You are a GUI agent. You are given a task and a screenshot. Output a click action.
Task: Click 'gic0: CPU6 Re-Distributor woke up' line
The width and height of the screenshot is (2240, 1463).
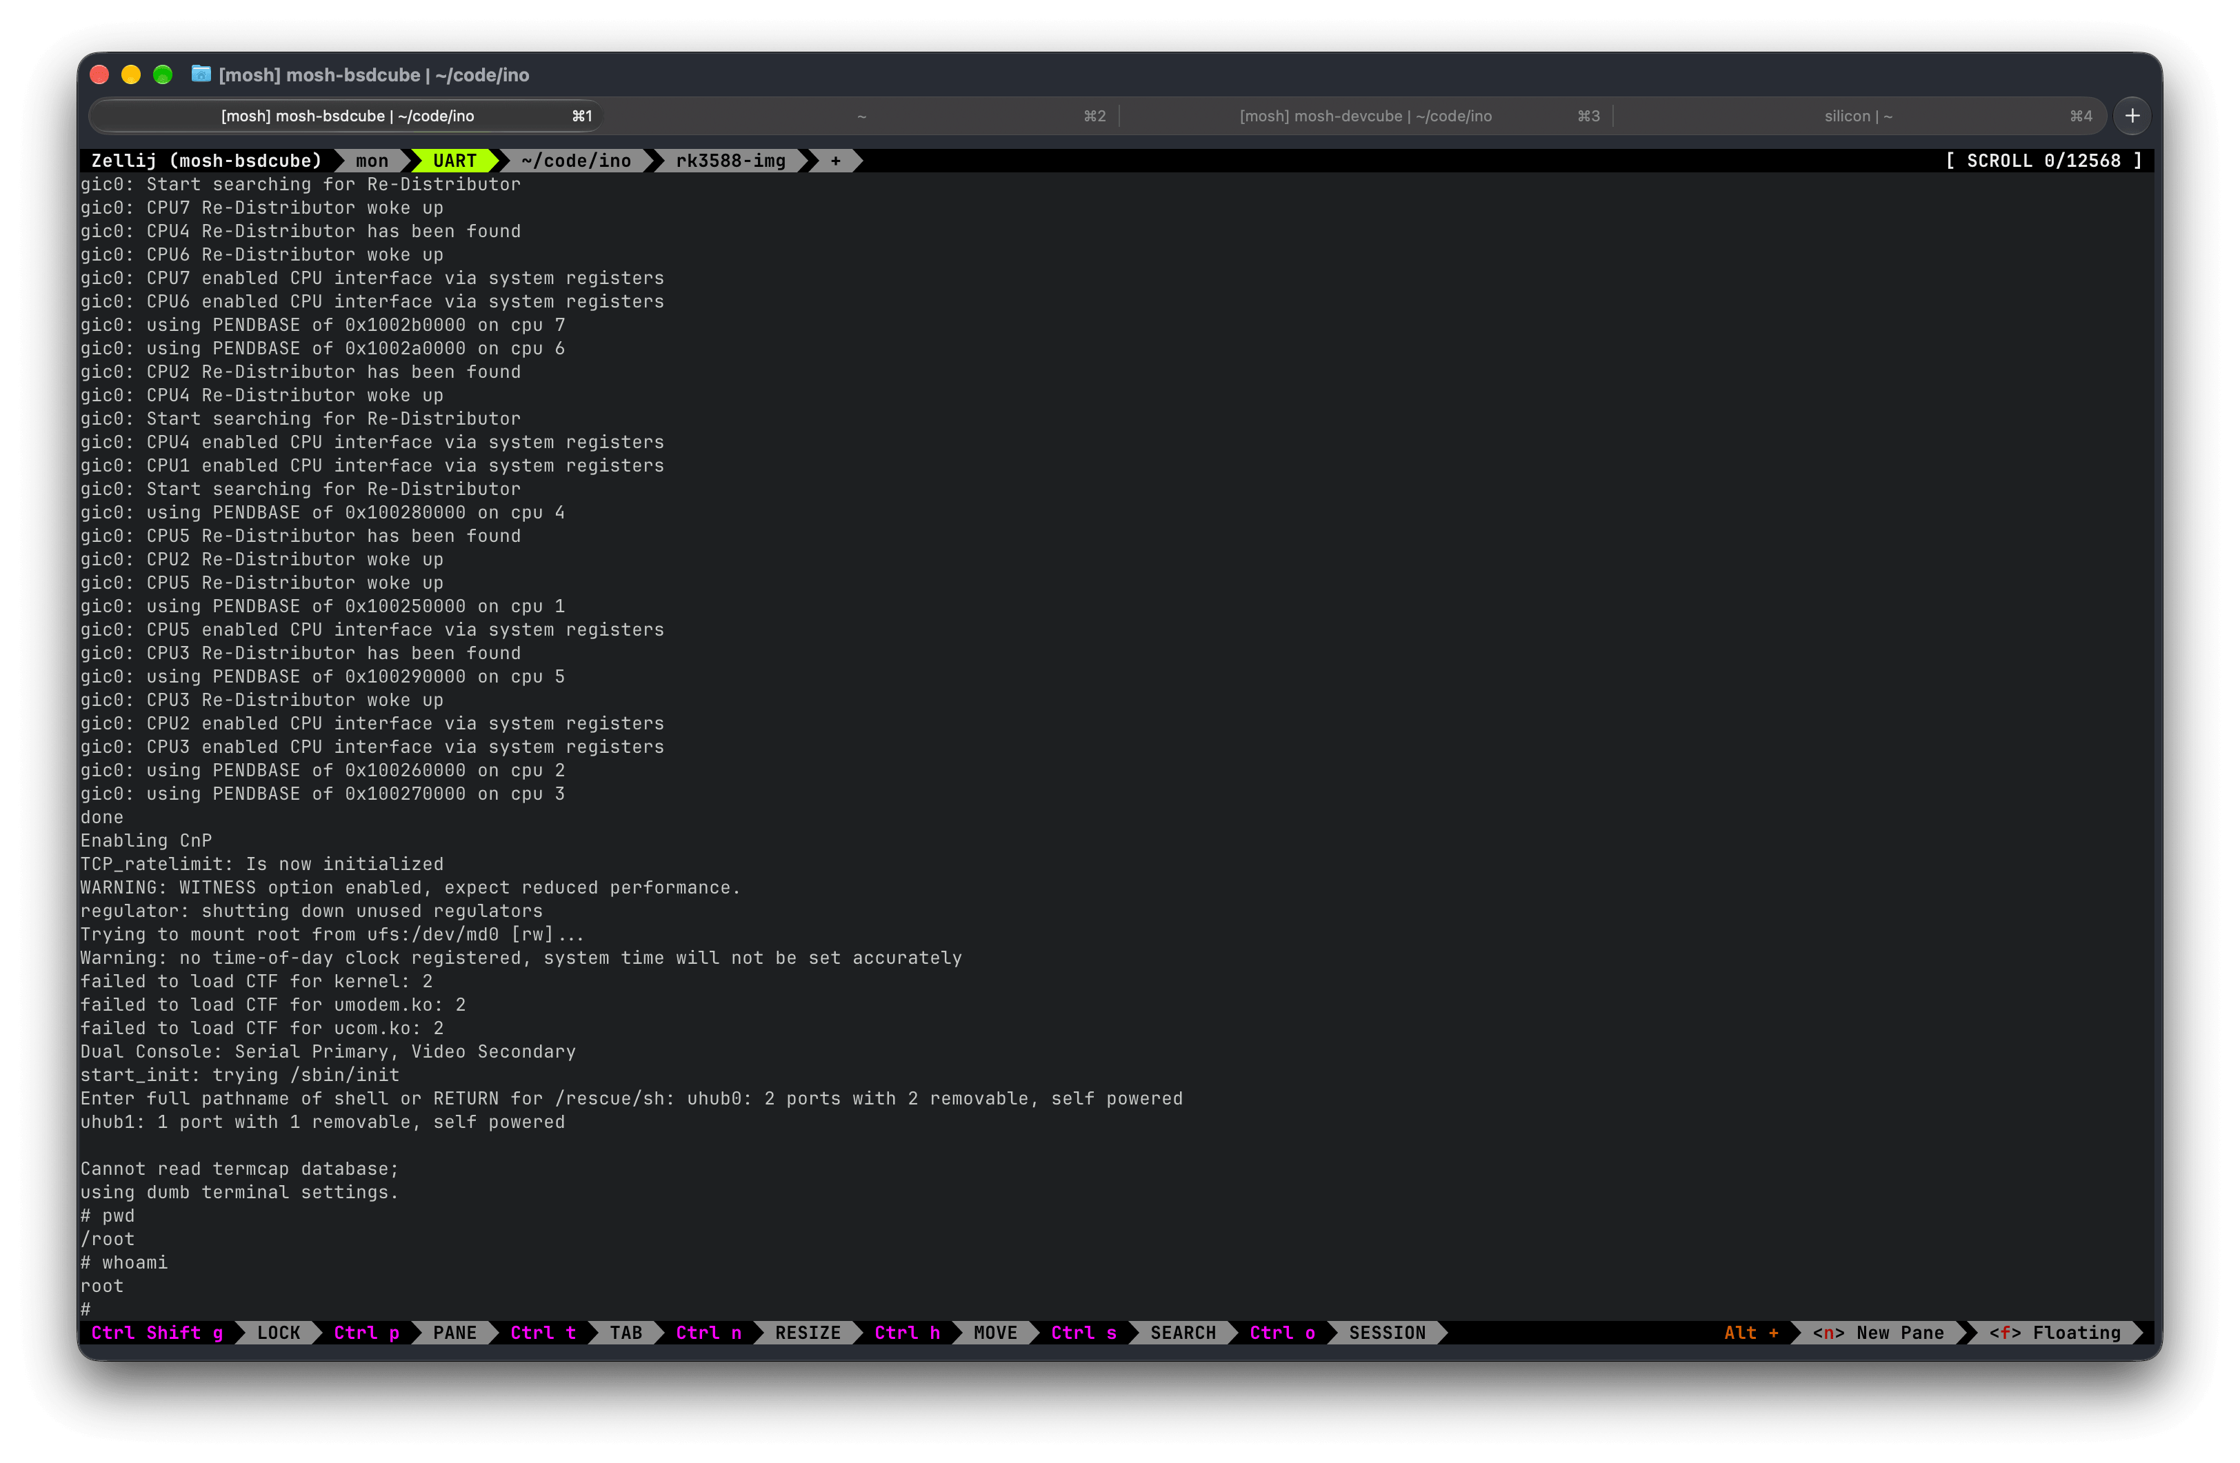click(261, 254)
